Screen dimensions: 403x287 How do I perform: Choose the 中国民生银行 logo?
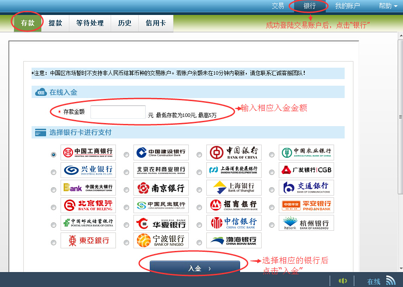(161, 205)
